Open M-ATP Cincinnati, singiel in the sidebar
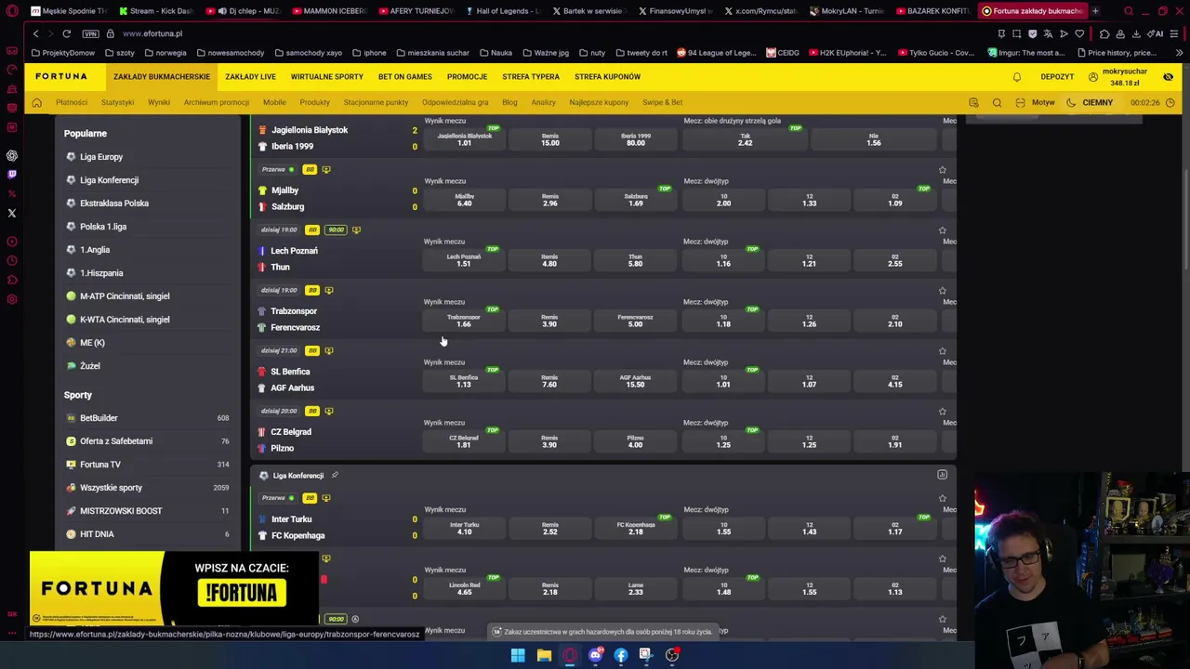Viewport: 1190px width, 669px height. 125,296
